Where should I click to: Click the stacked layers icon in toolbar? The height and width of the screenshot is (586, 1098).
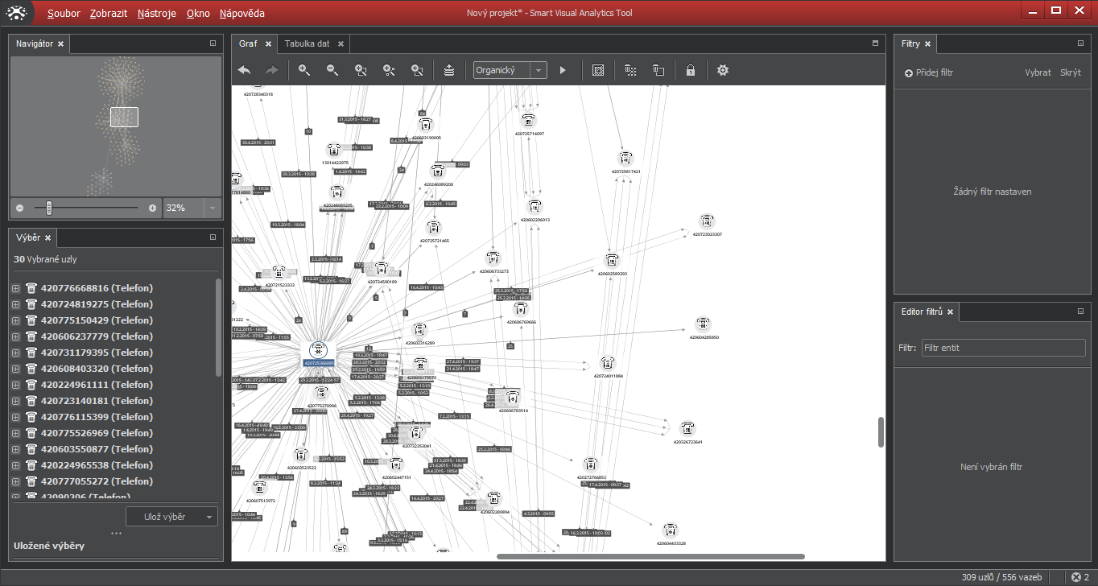(449, 71)
